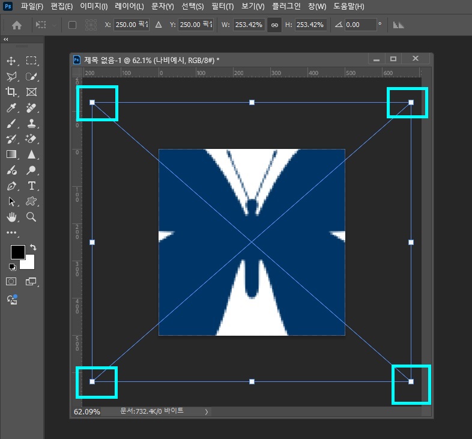This screenshot has width=472, height=439.
Task: Select the Horizontal Type tool
Action: click(x=31, y=186)
